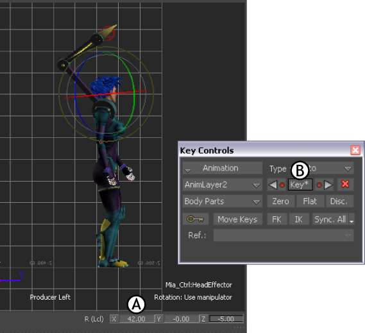Open the Ref. reference dropdown
Image resolution: width=365 pixels, height=333 pixels.
click(284, 235)
